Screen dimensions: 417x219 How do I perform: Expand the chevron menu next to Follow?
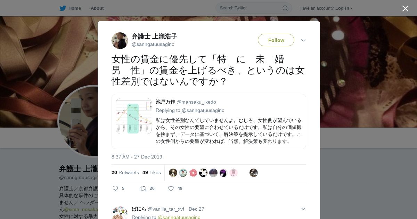click(303, 40)
